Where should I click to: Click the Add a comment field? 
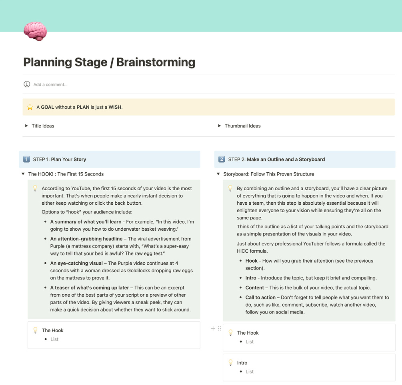(x=50, y=85)
